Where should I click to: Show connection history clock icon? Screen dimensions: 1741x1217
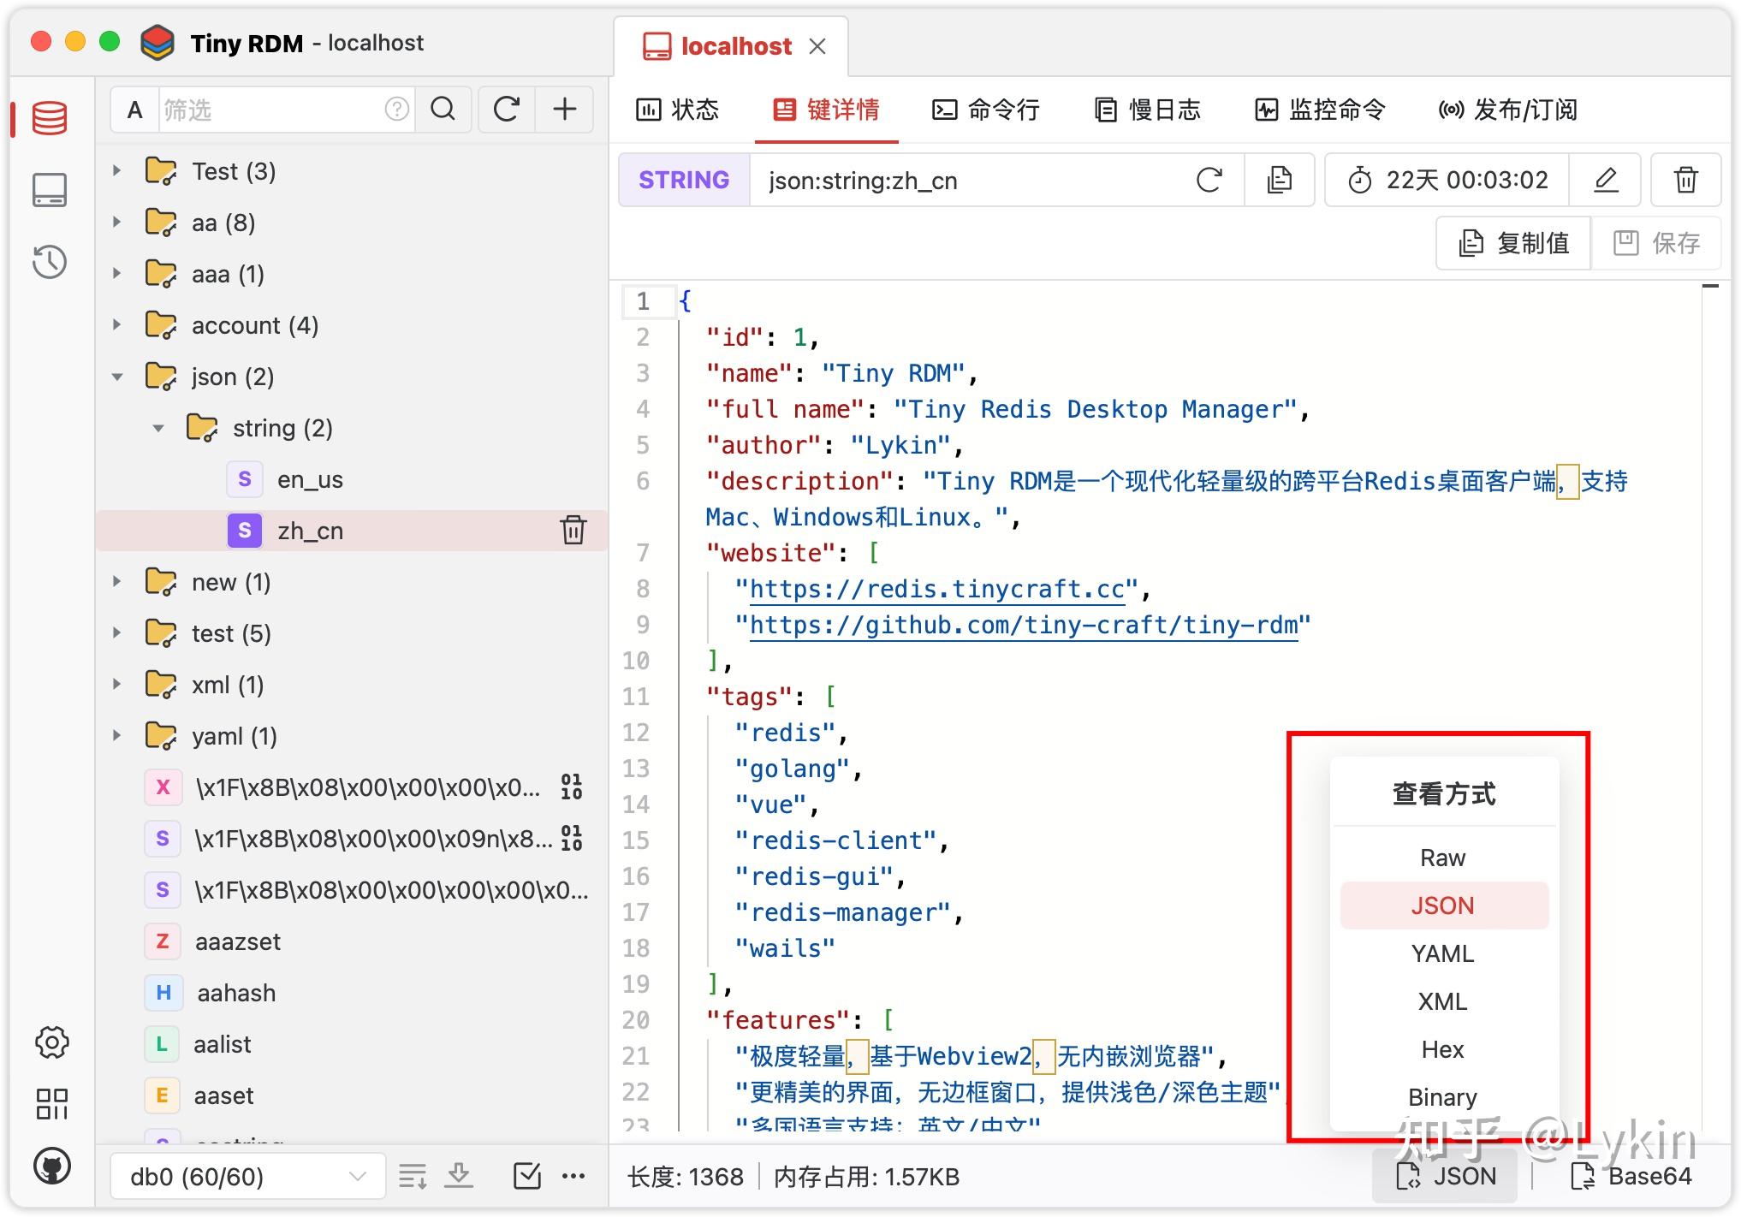50,262
